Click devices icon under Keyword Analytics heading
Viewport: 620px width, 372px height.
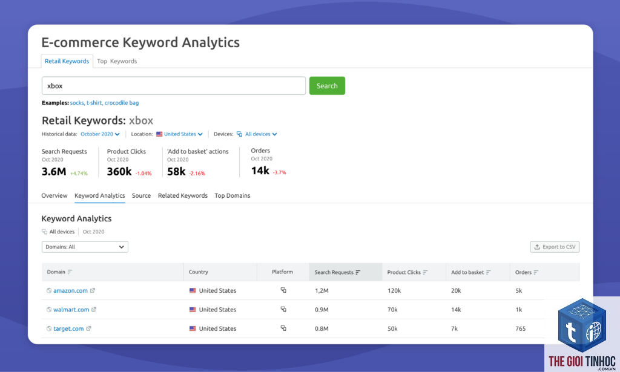[44, 232]
